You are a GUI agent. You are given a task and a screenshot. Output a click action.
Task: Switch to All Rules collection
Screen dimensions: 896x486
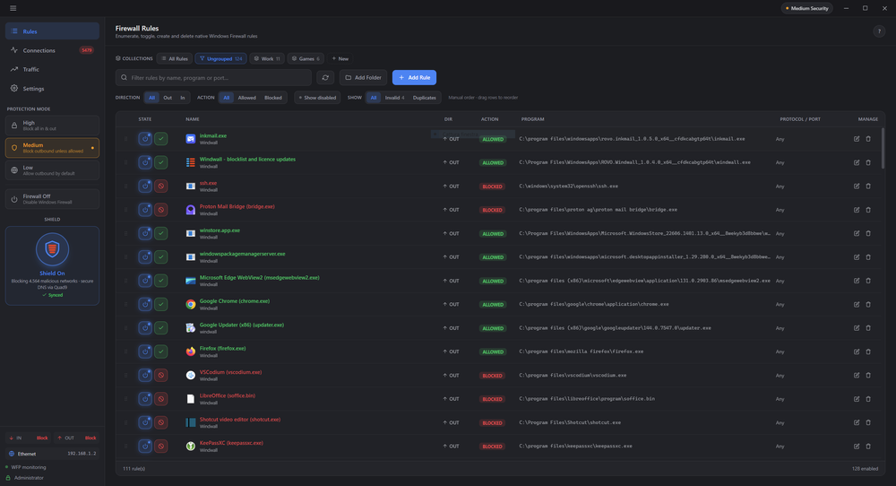tap(175, 58)
